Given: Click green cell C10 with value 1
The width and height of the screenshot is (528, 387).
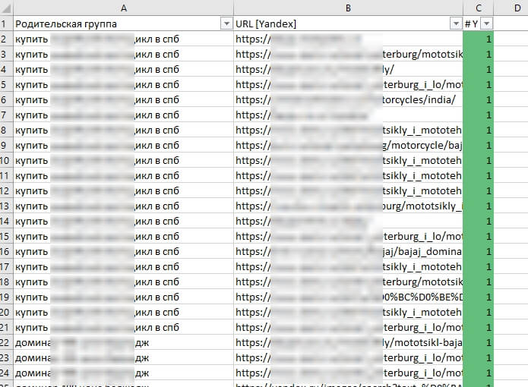Looking at the screenshot, I should click(x=479, y=160).
